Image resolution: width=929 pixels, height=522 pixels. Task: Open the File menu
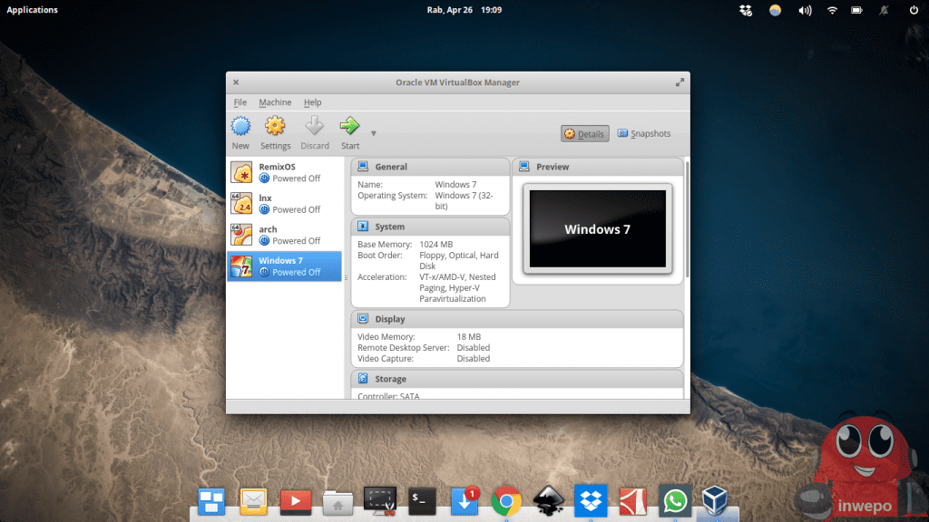point(240,102)
